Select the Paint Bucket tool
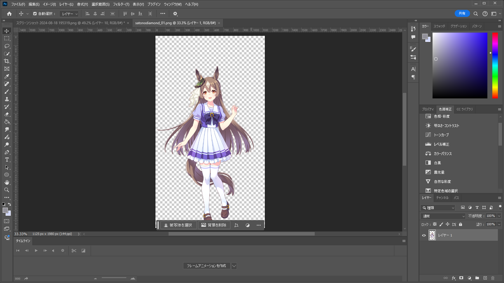Screen dimensions: 504x283 tap(7, 122)
